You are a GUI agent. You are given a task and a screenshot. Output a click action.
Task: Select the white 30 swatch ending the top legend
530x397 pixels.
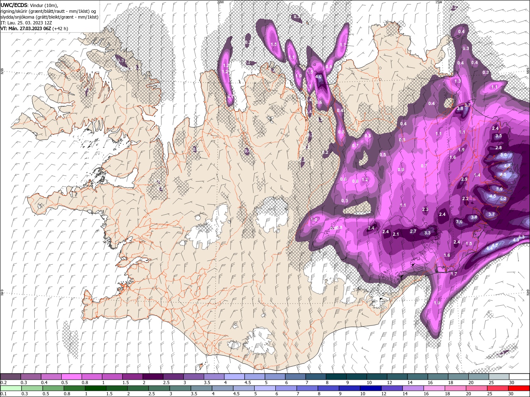click(x=519, y=377)
